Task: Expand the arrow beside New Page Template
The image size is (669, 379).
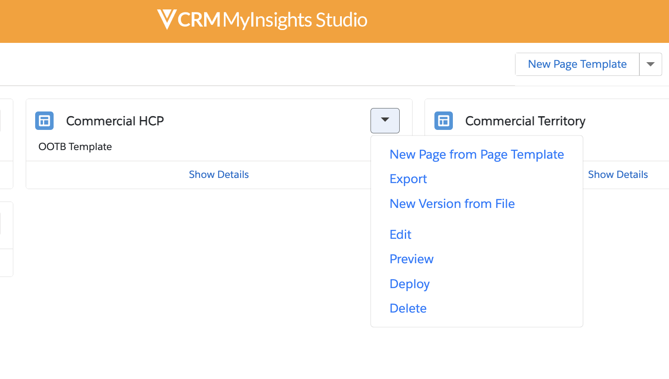Action: [650, 64]
